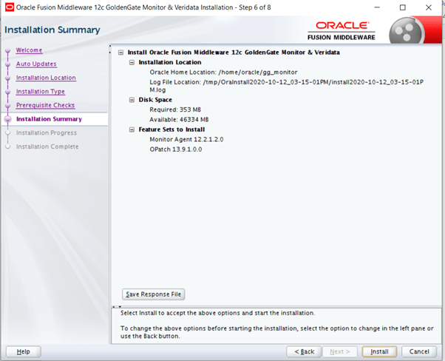Open the Auto Updates step
The width and height of the screenshot is (445, 361).
pos(36,64)
